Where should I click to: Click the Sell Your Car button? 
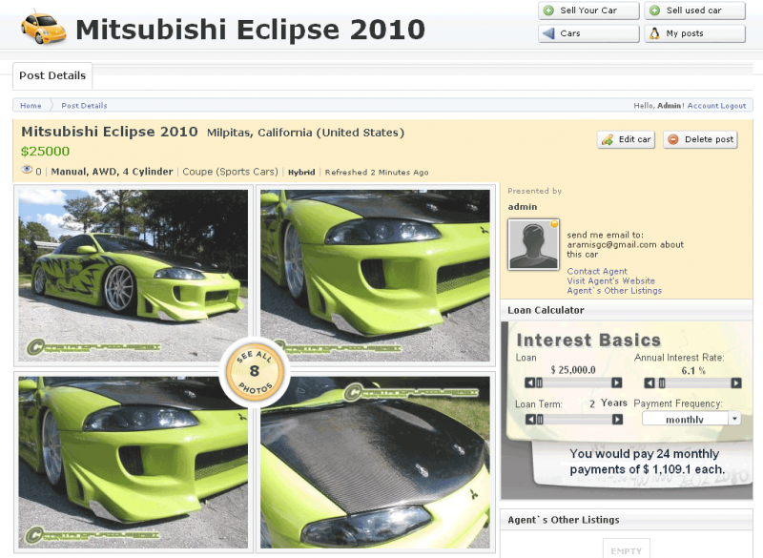(x=588, y=10)
